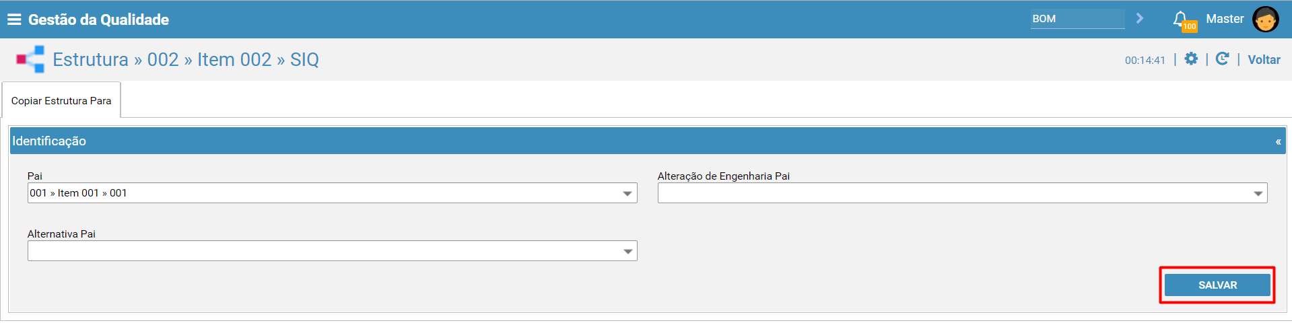Click the refresh circular arrow icon
Screen dimensions: 1292x323
click(1222, 59)
